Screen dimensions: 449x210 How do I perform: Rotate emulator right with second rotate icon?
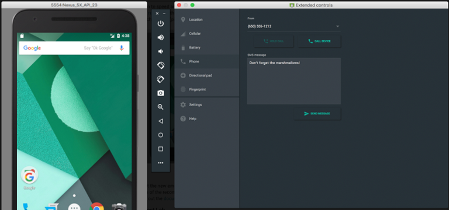(161, 79)
